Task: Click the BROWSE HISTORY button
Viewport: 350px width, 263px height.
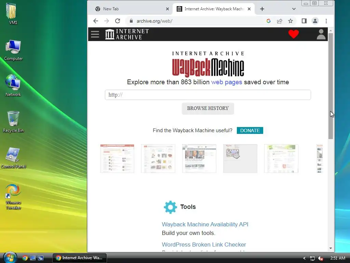Action: (x=208, y=109)
